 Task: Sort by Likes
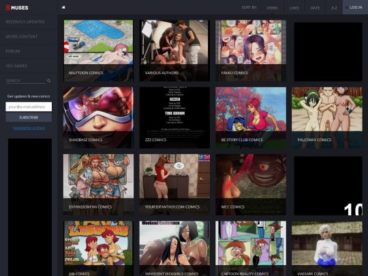(294, 7)
